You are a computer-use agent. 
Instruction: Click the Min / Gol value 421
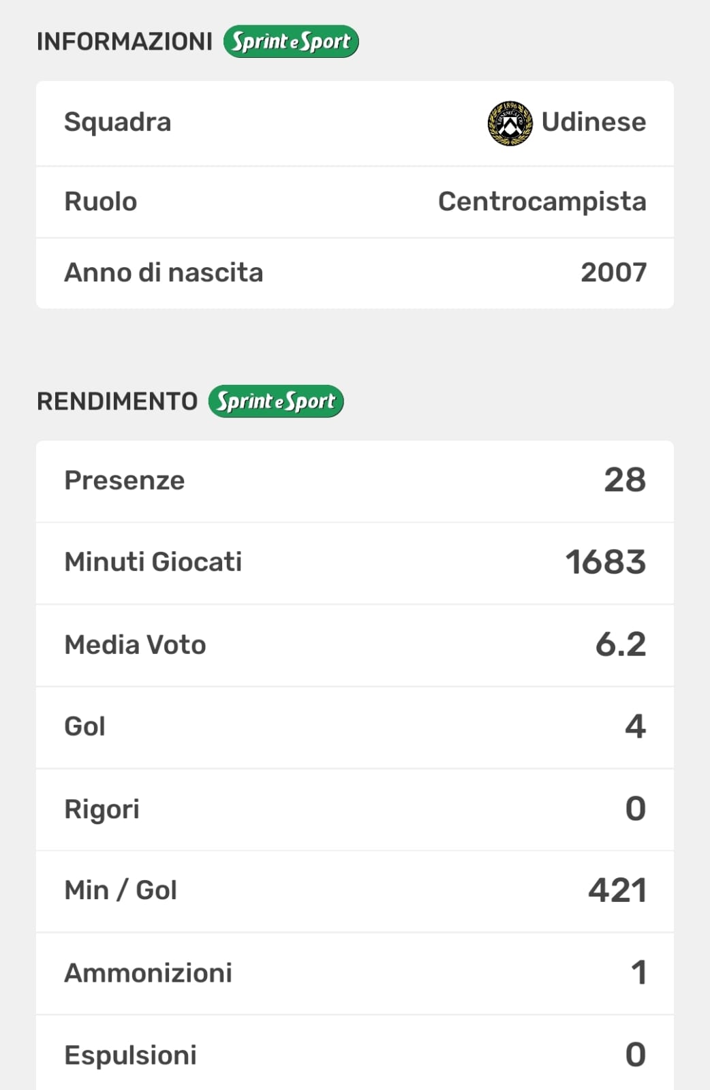click(x=617, y=890)
